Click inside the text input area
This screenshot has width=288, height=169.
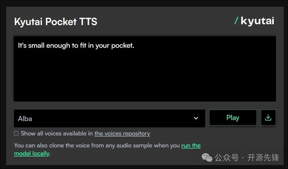(x=144, y=69)
